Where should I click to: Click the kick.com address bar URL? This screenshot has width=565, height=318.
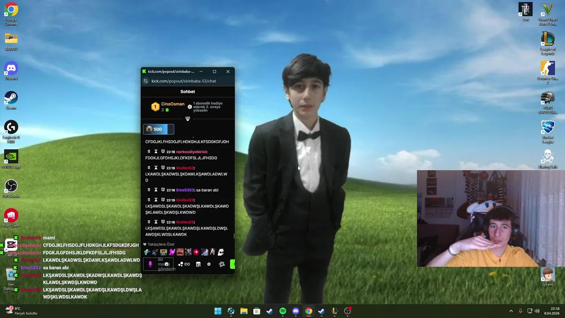pyautogui.click(x=184, y=81)
